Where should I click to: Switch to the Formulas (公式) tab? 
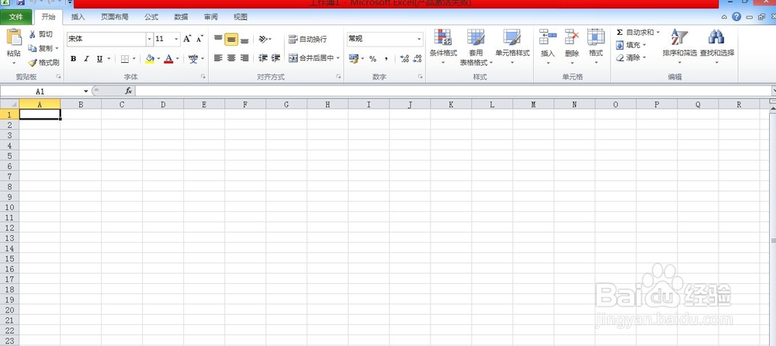click(151, 17)
